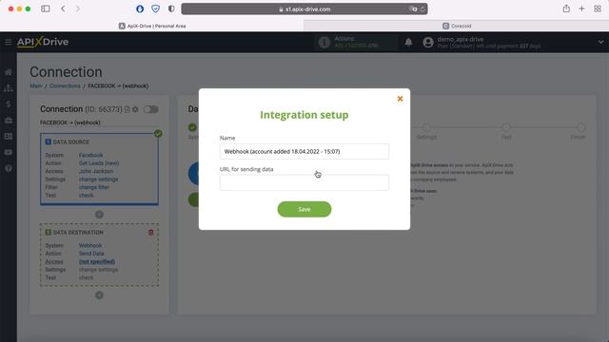Click the Safari address bar
The width and height of the screenshot is (609, 342).
tap(304, 9)
